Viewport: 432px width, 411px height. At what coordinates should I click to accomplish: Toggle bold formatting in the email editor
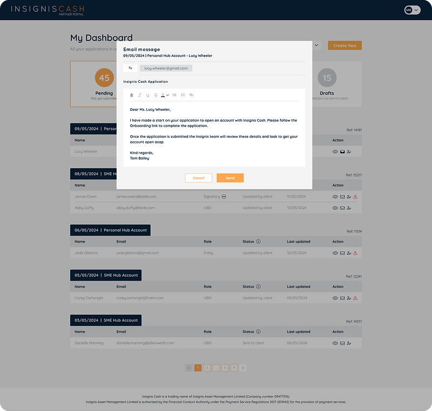coord(131,95)
